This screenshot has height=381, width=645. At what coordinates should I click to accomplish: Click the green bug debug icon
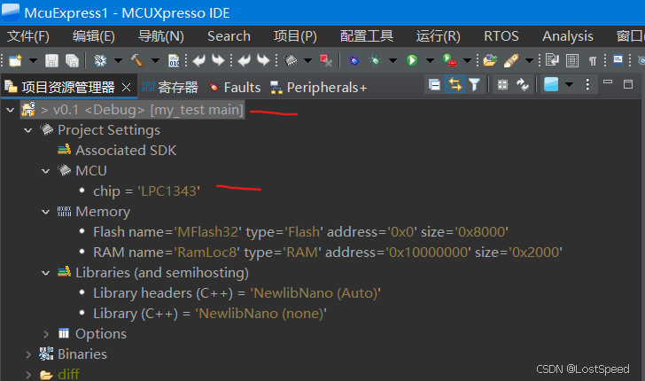[x=375, y=60]
